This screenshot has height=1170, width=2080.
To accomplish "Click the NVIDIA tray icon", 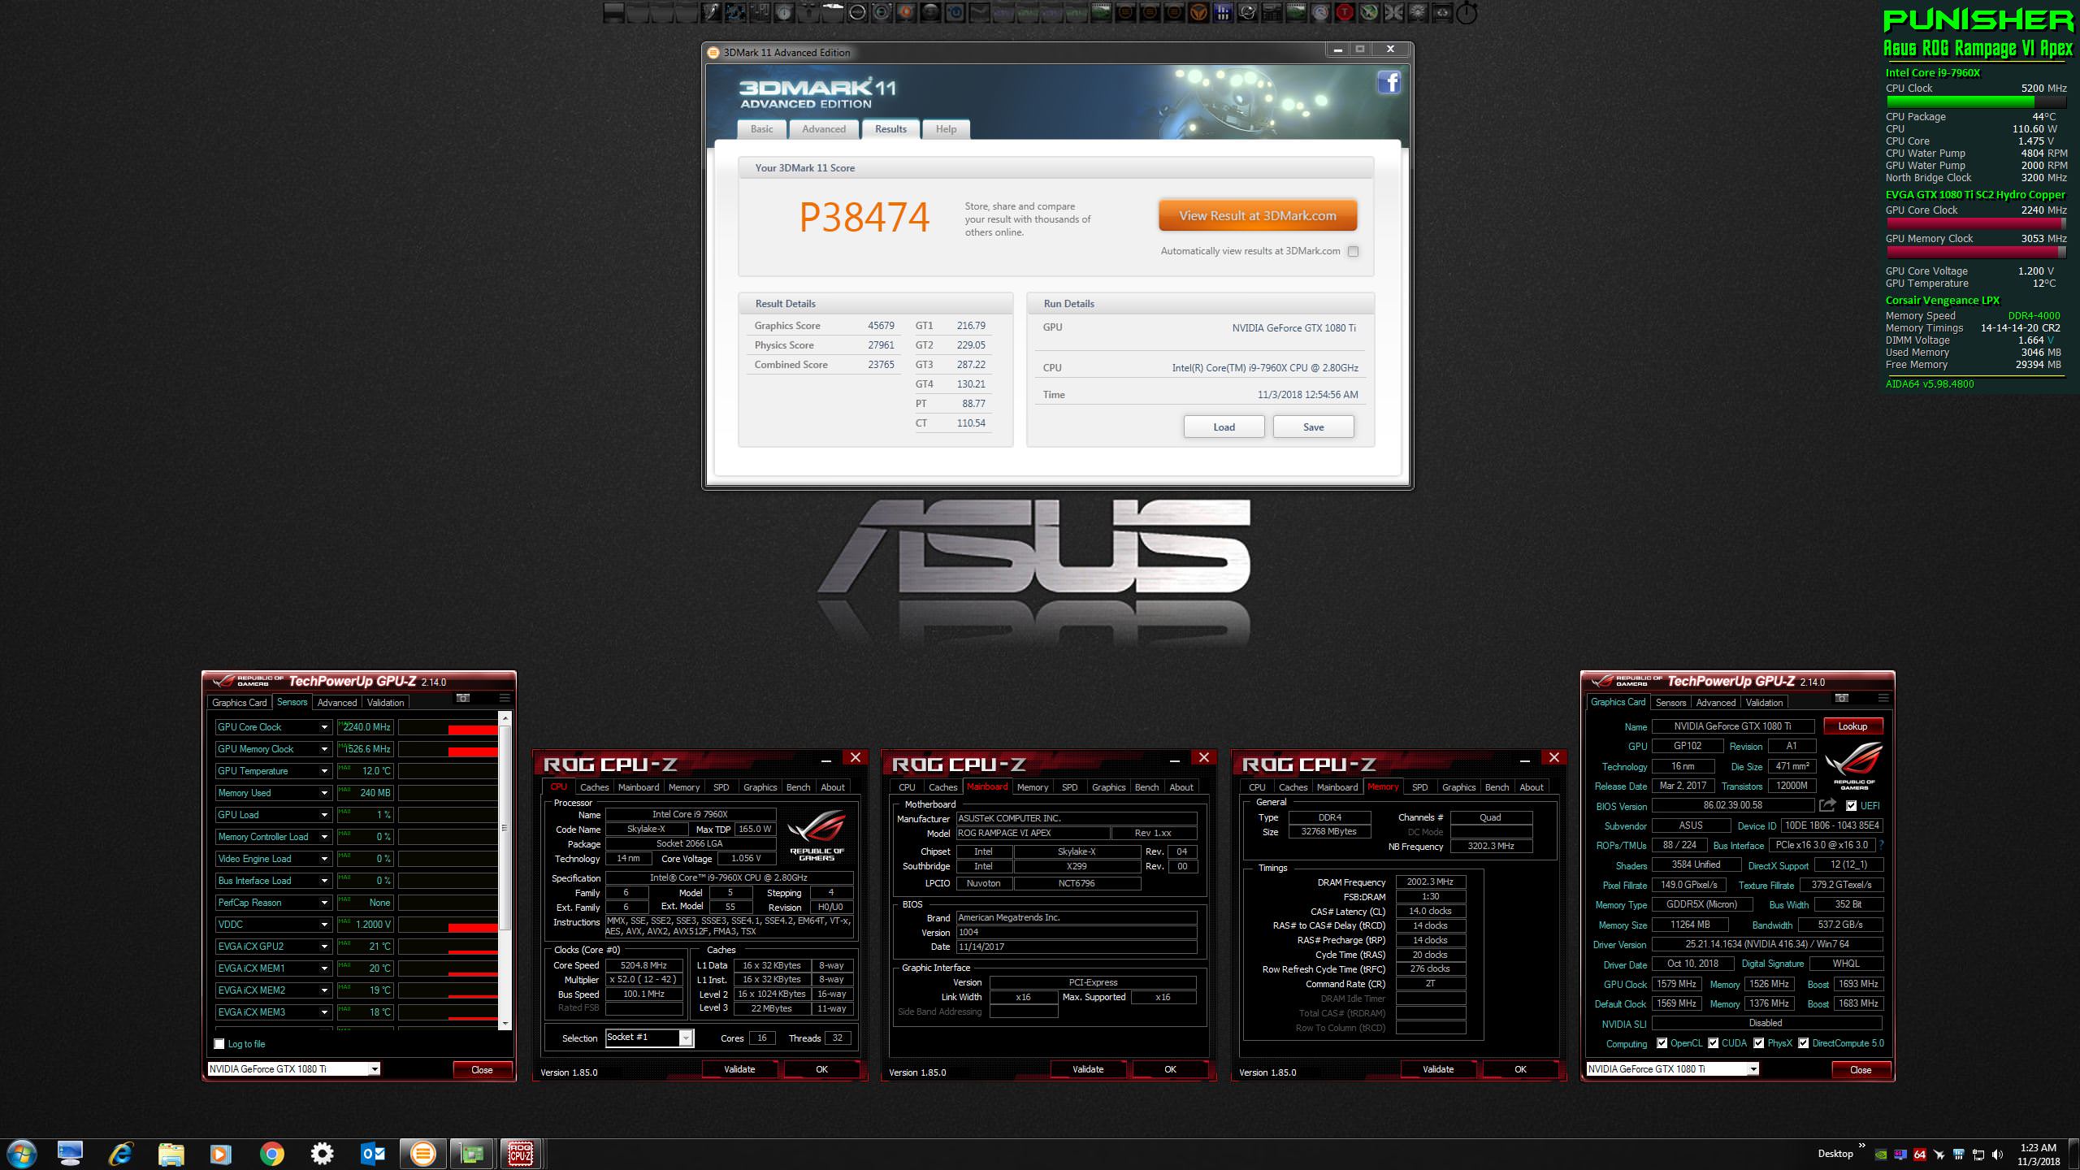I will click(x=1880, y=1155).
